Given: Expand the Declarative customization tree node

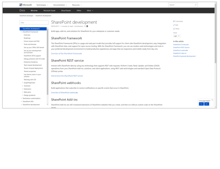Looking at the screenshot, I should [x=21, y=98].
